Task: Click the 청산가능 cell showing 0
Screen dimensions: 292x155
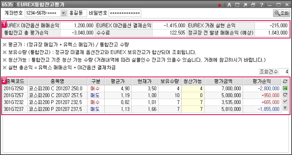Action: tap(193, 96)
